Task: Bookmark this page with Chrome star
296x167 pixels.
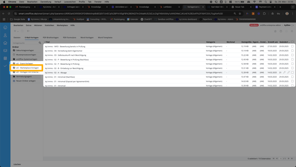Action: (x=240, y=14)
